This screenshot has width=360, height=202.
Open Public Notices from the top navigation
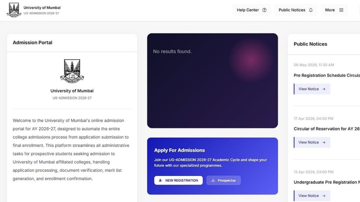(296, 10)
